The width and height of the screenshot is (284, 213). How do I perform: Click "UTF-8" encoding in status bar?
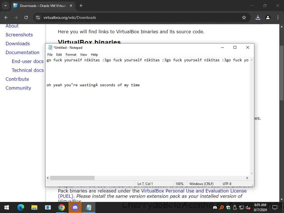(227, 184)
